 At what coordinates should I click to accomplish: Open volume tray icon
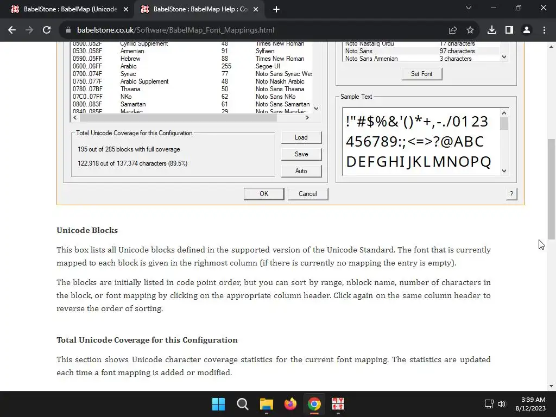pyautogui.click(x=501, y=404)
